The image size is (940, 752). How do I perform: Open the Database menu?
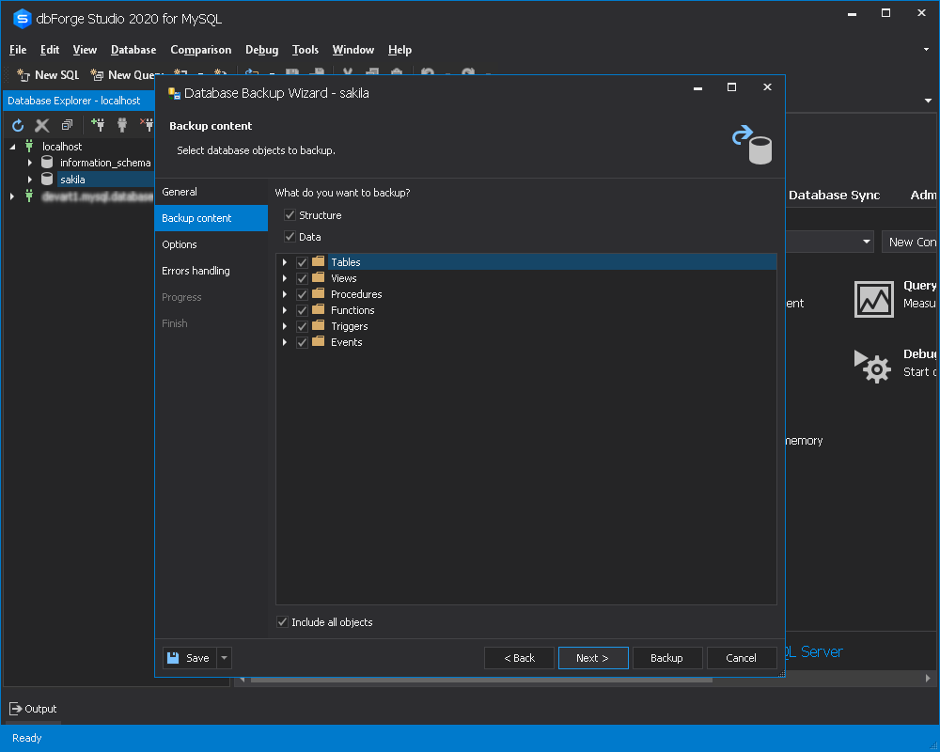coord(133,50)
